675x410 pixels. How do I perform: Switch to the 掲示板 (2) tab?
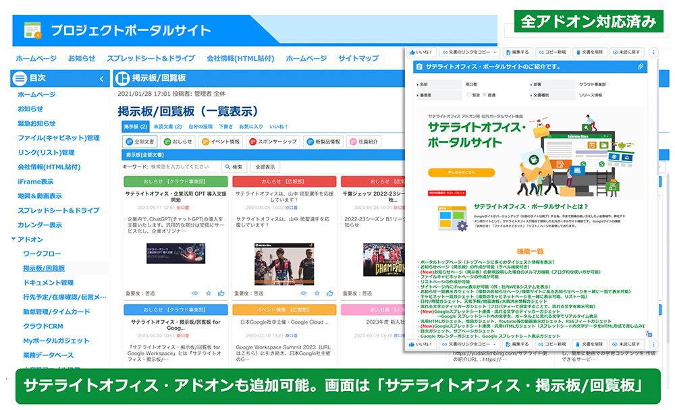pyautogui.click(x=135, y=127)
